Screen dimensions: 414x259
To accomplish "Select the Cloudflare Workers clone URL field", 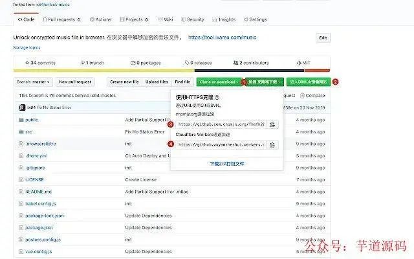I will (x=221, y=145).
